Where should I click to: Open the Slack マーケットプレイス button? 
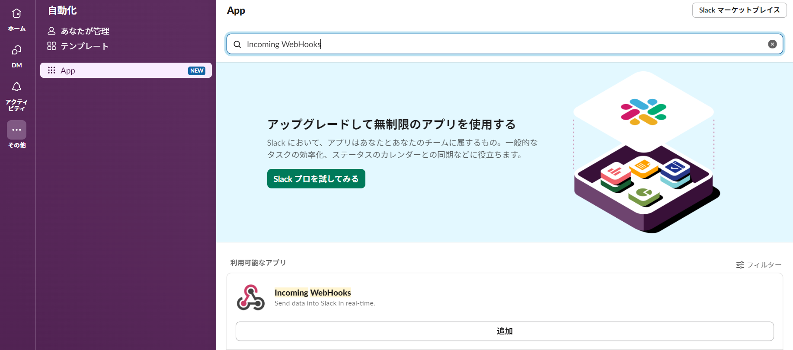click(739, 10)
